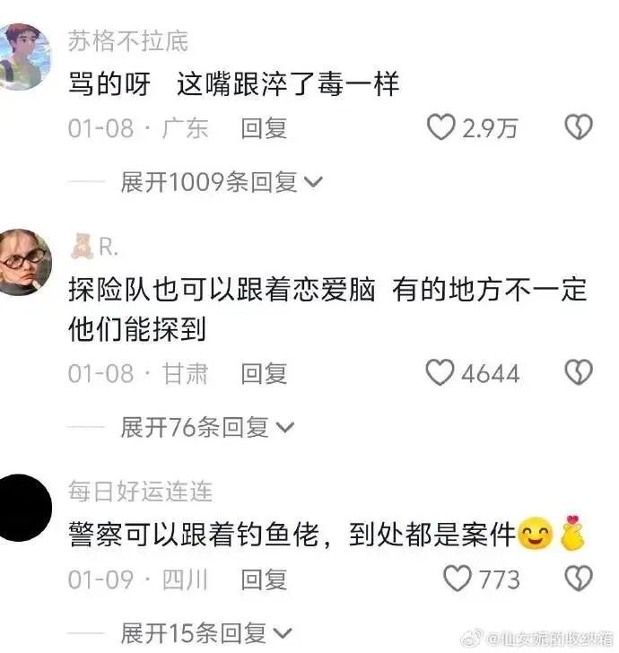Open username 每日好运连连
Viewport: 619px width, 653px height.
(140, 491)
